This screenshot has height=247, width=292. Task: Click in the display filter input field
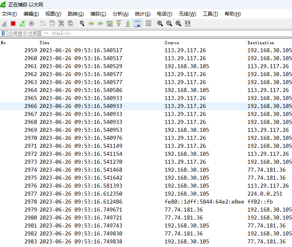click(x=149, y=33)
